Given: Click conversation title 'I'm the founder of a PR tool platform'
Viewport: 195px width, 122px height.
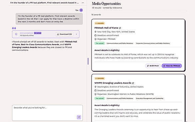Looking at the screenshot, I should point(44,3).
